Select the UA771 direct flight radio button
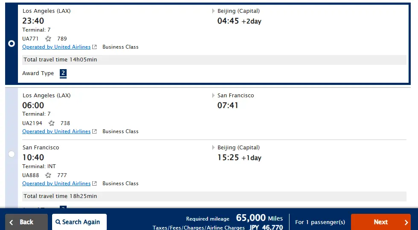The width and height of the screenshot is (418, 230). pyautogui.click(x=12, y=44)
